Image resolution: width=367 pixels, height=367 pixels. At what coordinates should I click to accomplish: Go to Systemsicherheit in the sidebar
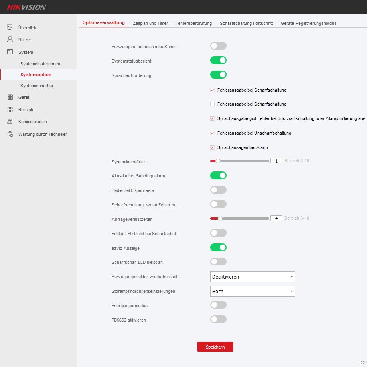(37, 86)
